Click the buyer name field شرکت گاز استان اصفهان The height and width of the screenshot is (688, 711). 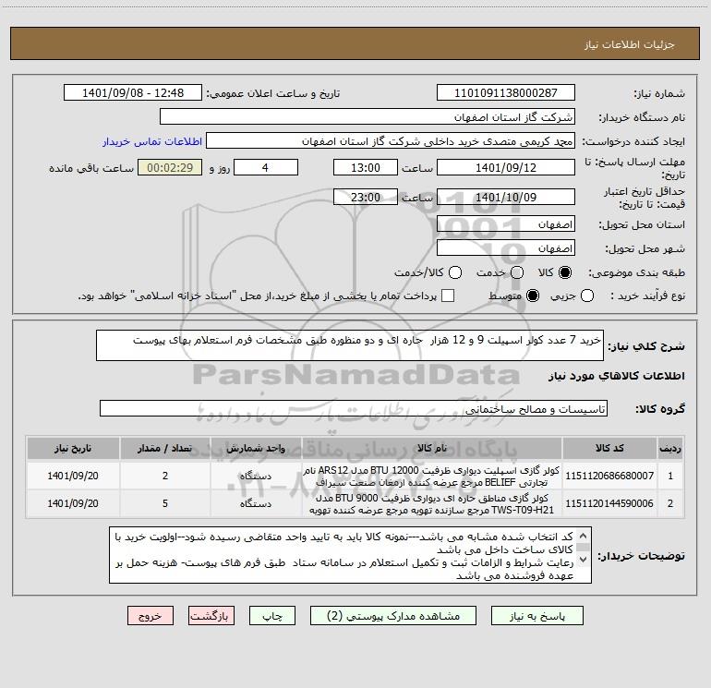coord(368,117)
